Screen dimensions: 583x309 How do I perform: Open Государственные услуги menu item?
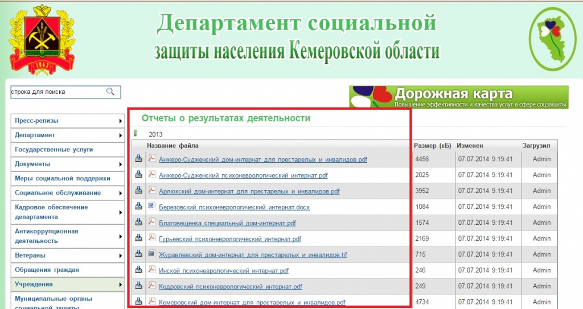tap(67, 150)
